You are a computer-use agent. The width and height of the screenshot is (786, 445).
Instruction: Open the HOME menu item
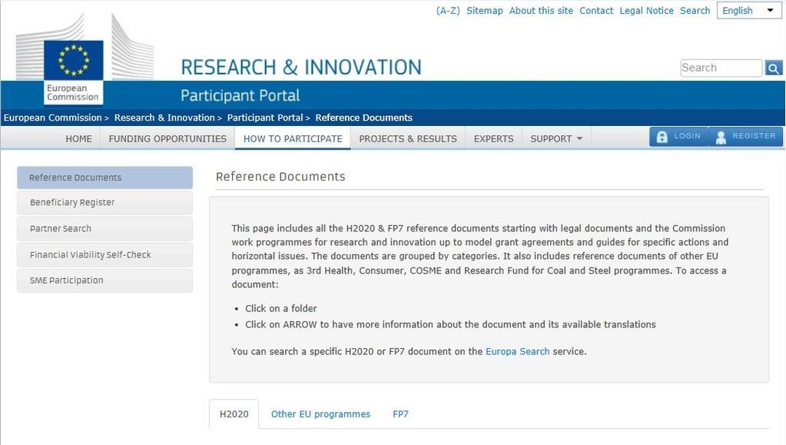pyautogui.click(x=78, y=138)
